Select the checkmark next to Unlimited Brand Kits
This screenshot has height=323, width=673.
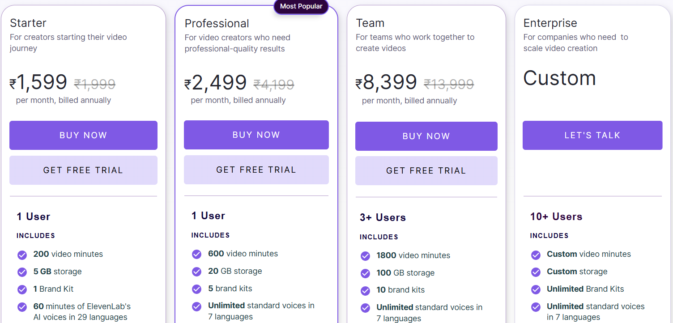[536, 289]
